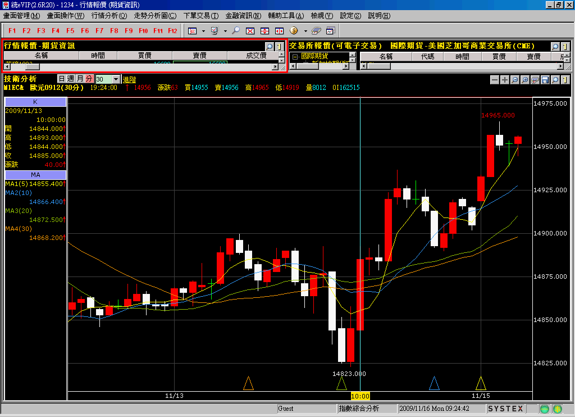575x417 pixels.
Task: Collapse the 國際期貨 tree node
Action: [x=295, y=57]
